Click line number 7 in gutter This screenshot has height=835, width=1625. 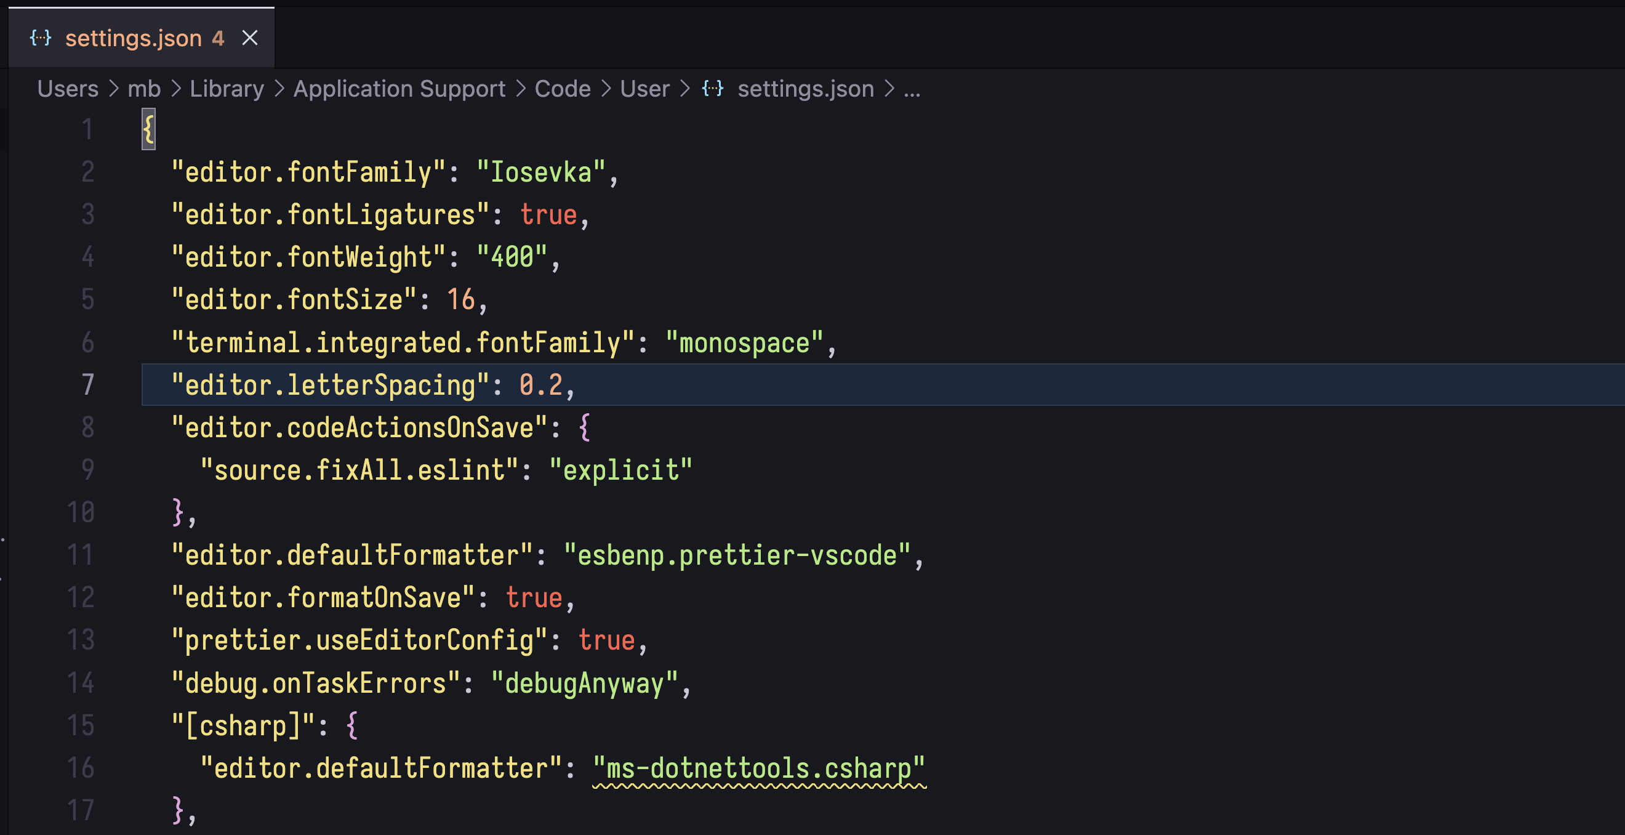[87, 384]
